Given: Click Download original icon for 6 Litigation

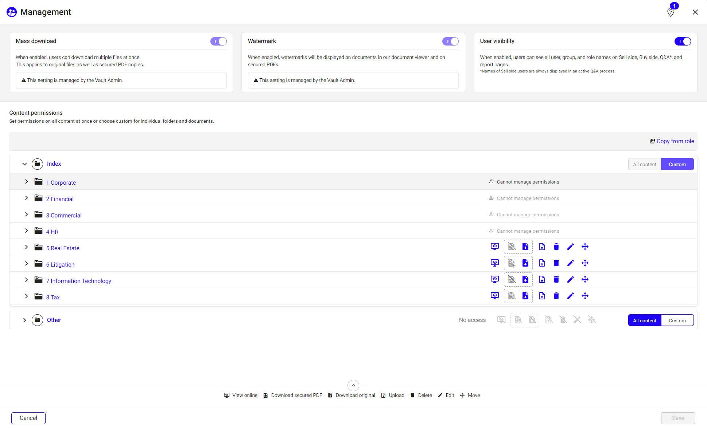Looking at the screenshot, I should coord(525,263).
